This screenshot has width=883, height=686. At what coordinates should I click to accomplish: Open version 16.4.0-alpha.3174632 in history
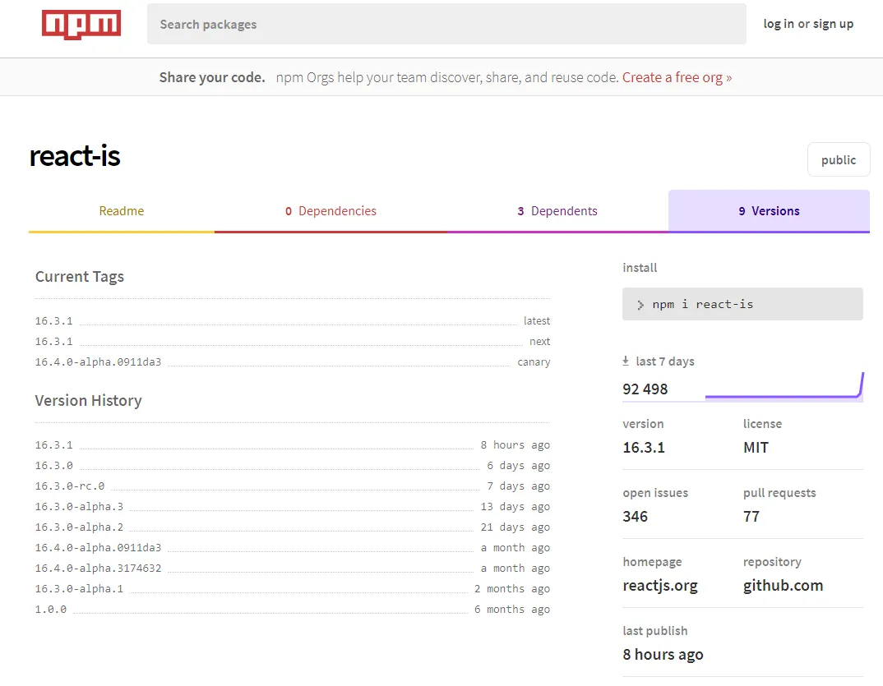coord(98,569)
